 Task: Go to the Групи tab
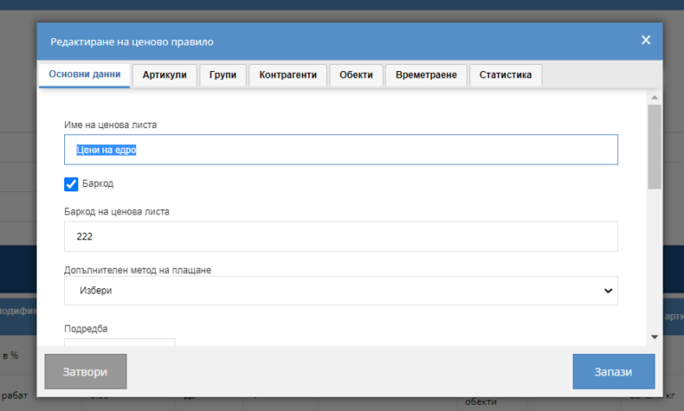pyautogui.click(x=223, y=76)
